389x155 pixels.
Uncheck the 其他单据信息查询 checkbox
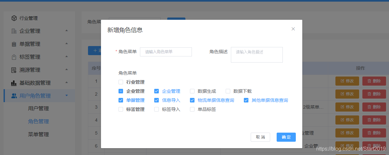[246, 100]
